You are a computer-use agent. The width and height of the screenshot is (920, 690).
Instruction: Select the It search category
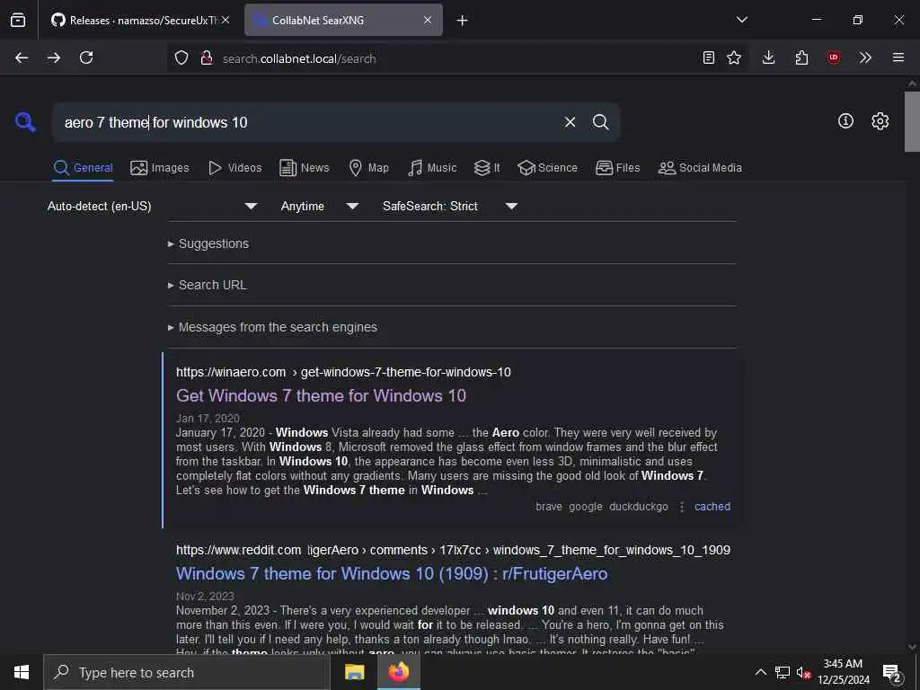pos(487,168)
